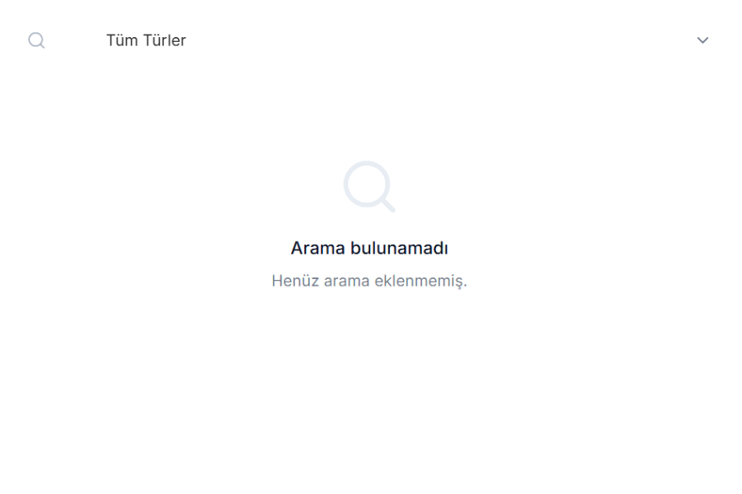
Task: Click the word 'eklenmemiş' in the subtitle
Action: click(x=419, y=281)
